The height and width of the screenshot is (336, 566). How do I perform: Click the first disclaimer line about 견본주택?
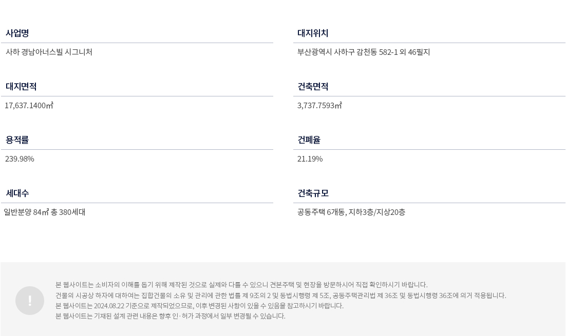pyautogui.click(x=241, y=285)
